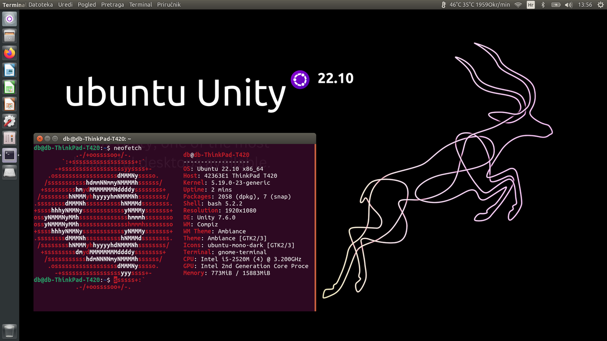607x341 pixels.
Task: Close the db@db-ThinkPad-T420 terminal window
Action: 40,139
